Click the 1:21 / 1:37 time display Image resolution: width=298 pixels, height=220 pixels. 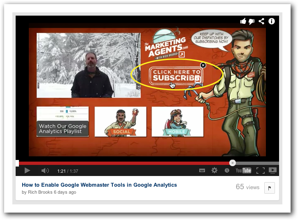coord(68,171)
